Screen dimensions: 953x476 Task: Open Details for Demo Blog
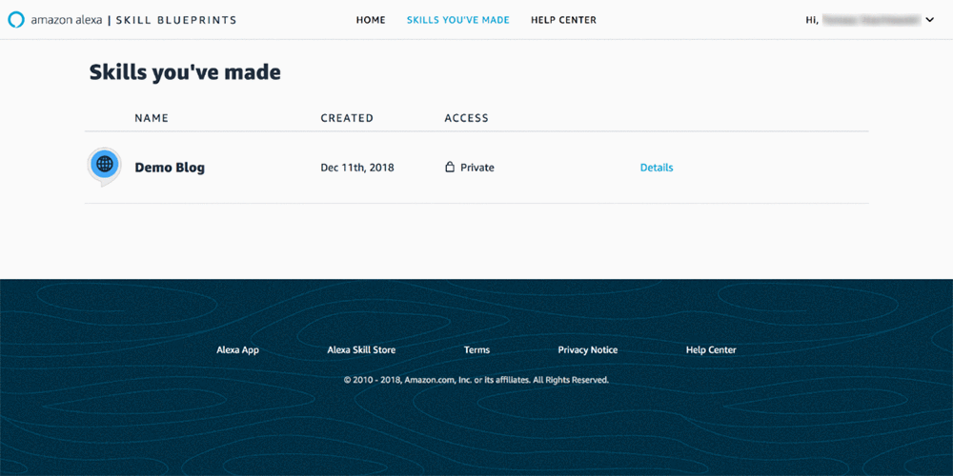[x=657, y=168]
